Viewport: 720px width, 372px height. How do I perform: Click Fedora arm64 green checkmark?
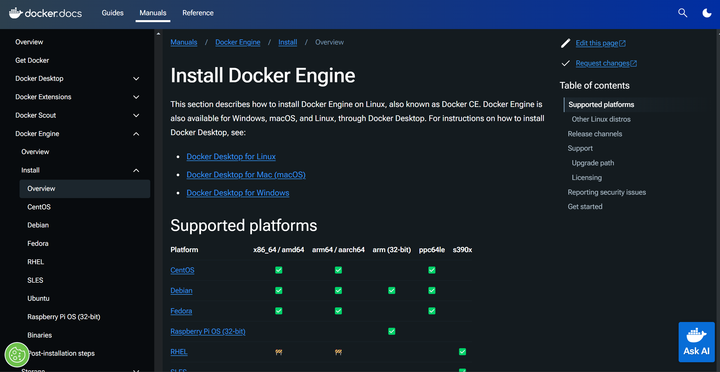pos(338,311)
